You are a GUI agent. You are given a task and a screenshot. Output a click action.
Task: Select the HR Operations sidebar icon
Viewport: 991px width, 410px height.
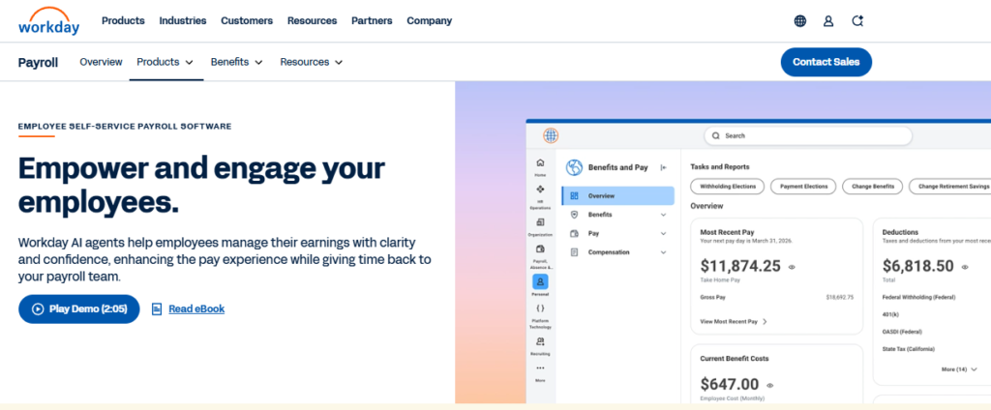point(540,189)
